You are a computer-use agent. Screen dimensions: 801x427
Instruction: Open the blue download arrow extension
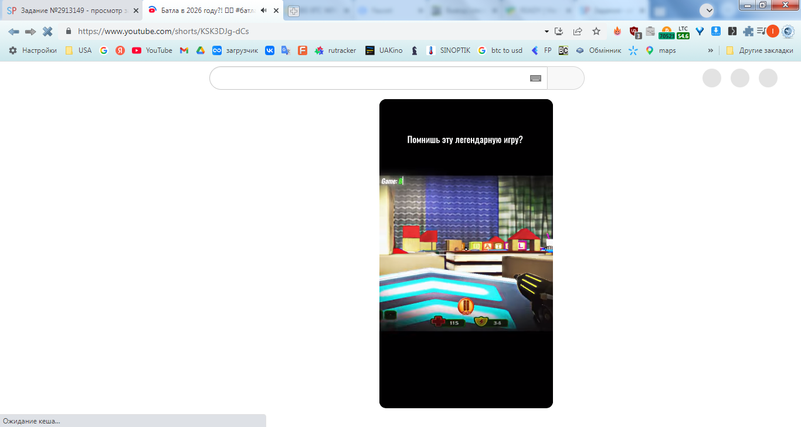pos(716,31)
